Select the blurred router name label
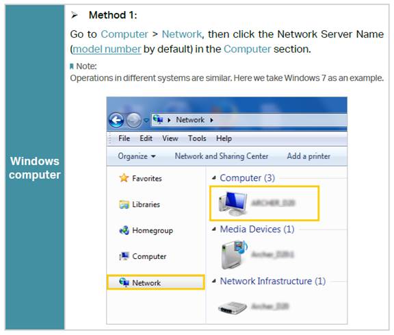394x335 pixels. pyautogui.click(x=270, y=306)
